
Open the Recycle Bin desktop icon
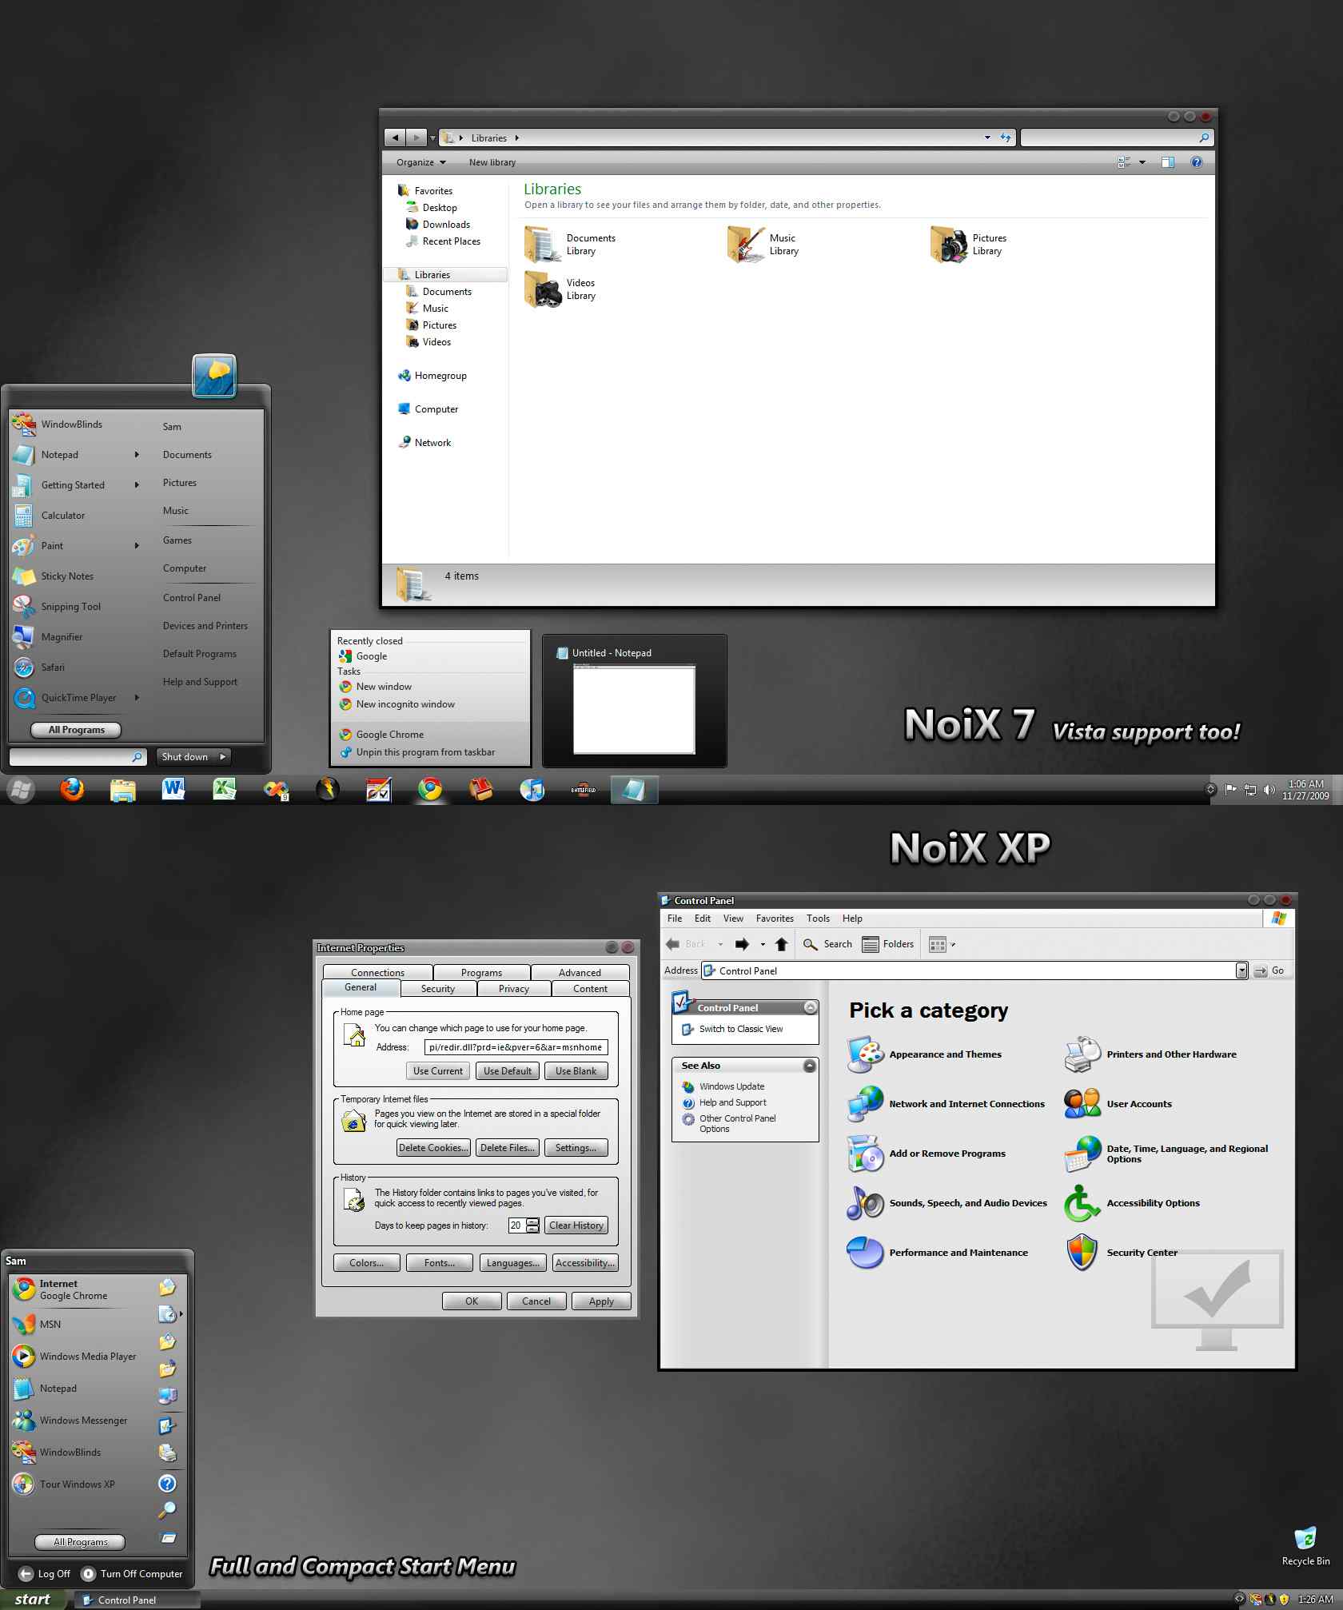point(1305,1546)
